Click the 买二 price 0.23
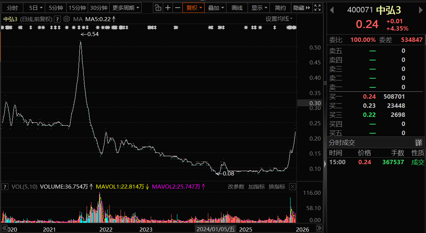 point(369,106)
